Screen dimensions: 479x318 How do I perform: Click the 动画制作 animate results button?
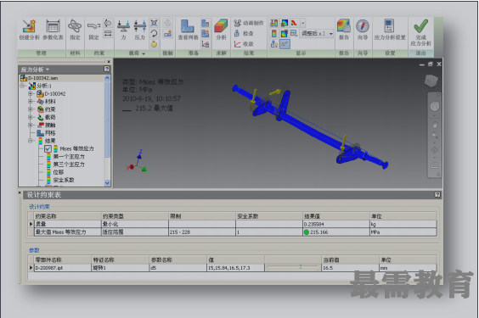[249, 23]
